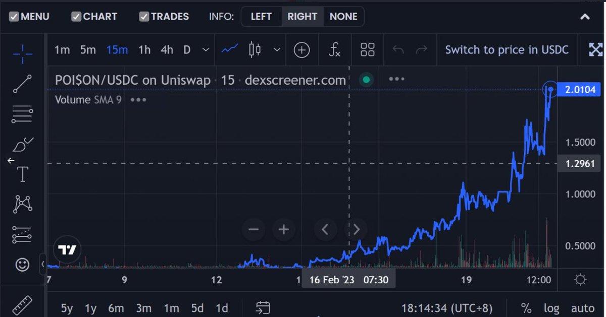Screen dimensions: 606x317
Task: Click the 16 Feb '23 07:30 date label
Action: [x=348, y=280]
